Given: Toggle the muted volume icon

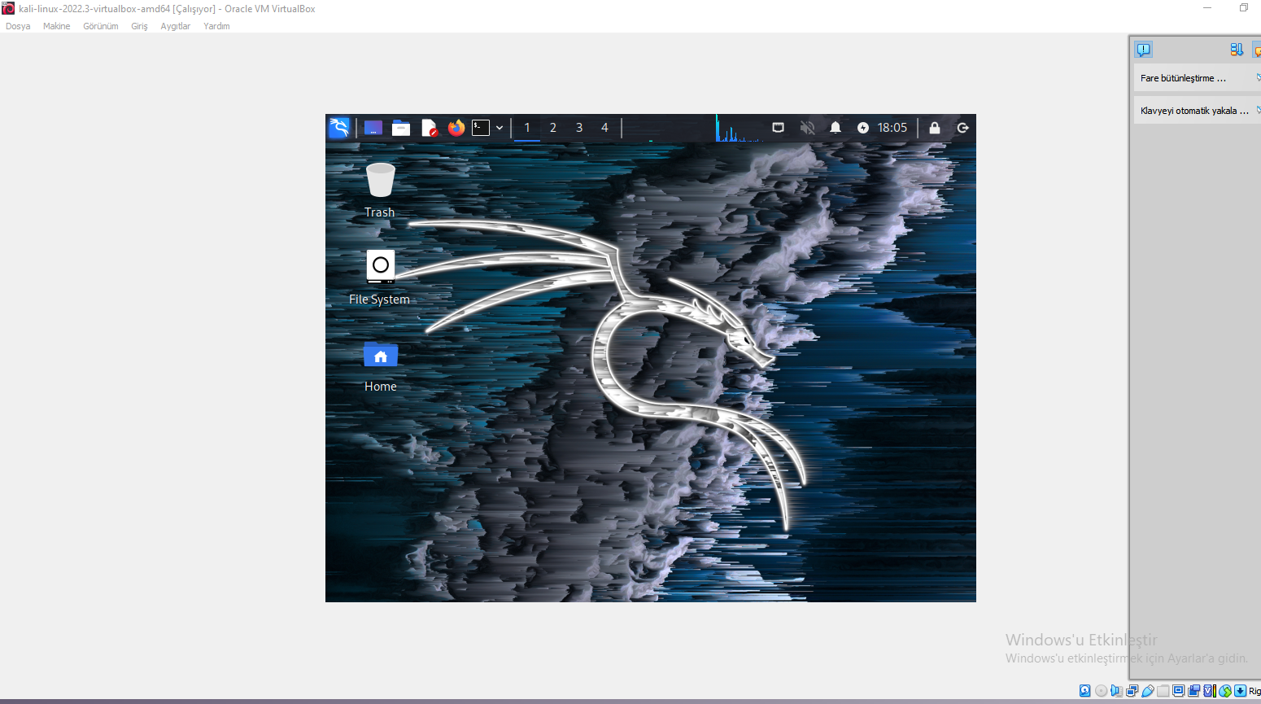Looking at the screenshot, I should pos(807,128).
